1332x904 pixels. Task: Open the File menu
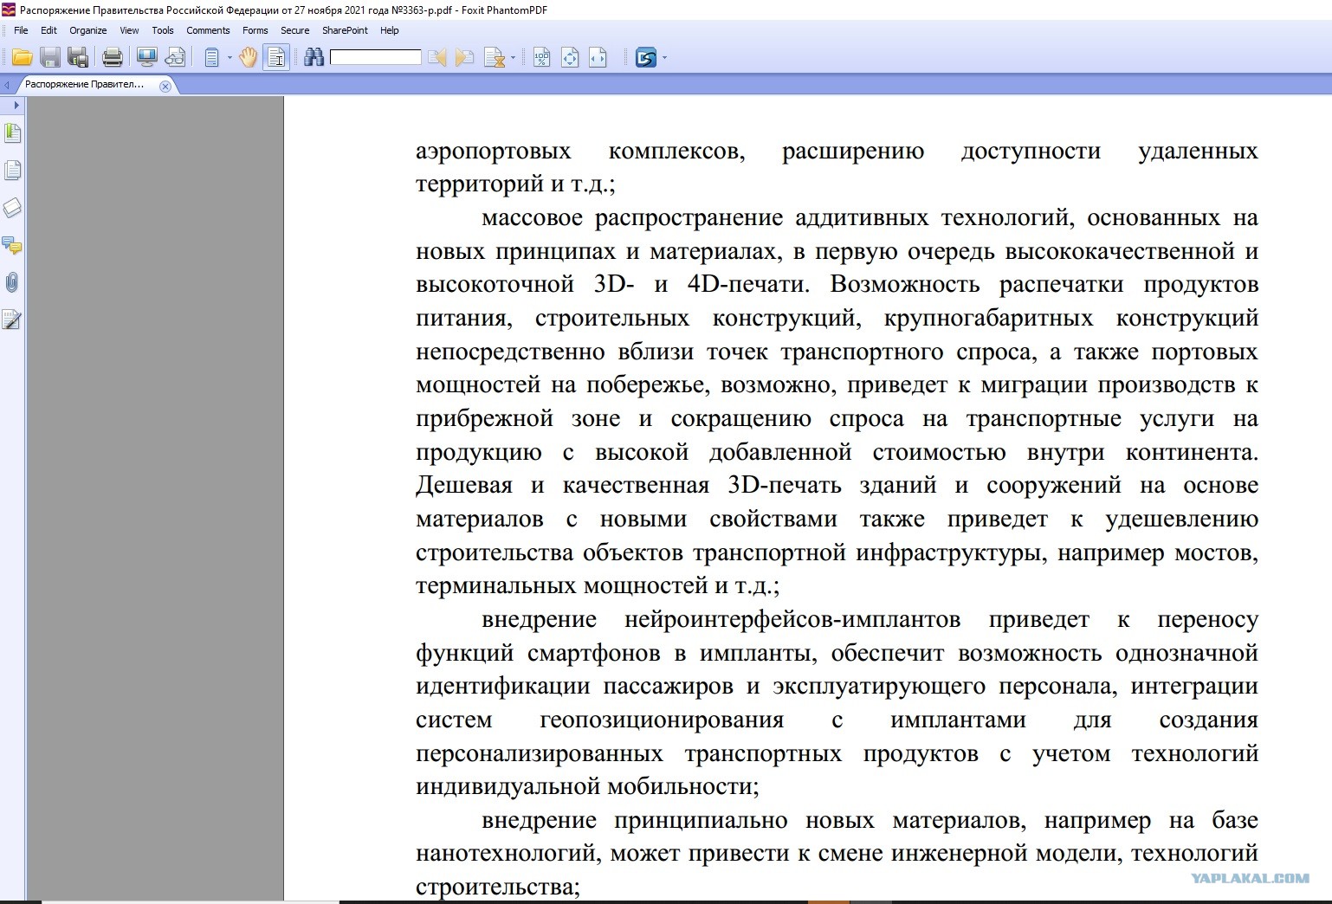click(22, 30)
